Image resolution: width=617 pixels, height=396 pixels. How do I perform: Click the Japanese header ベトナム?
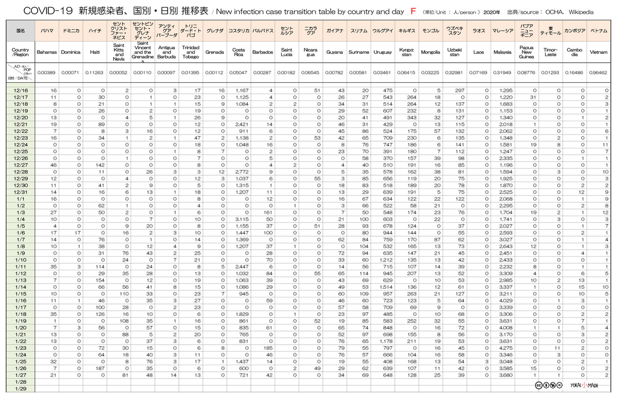pos(598,31)
